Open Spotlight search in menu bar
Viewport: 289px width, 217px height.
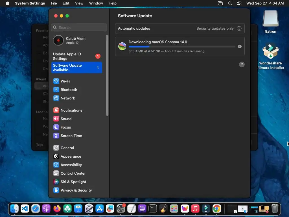(230, 3)
